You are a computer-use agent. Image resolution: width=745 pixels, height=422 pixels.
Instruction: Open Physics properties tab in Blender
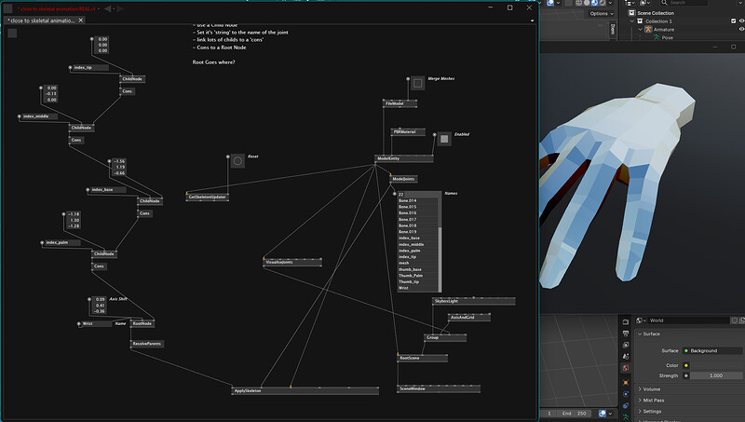point(625,394)
